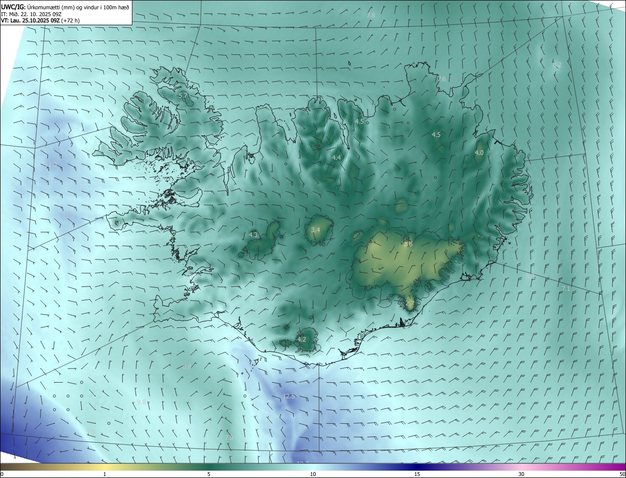This screenshot has width=626, height=478.
Task: Click the map value '5.7' in the Westfjords
Action: [183, 96]
